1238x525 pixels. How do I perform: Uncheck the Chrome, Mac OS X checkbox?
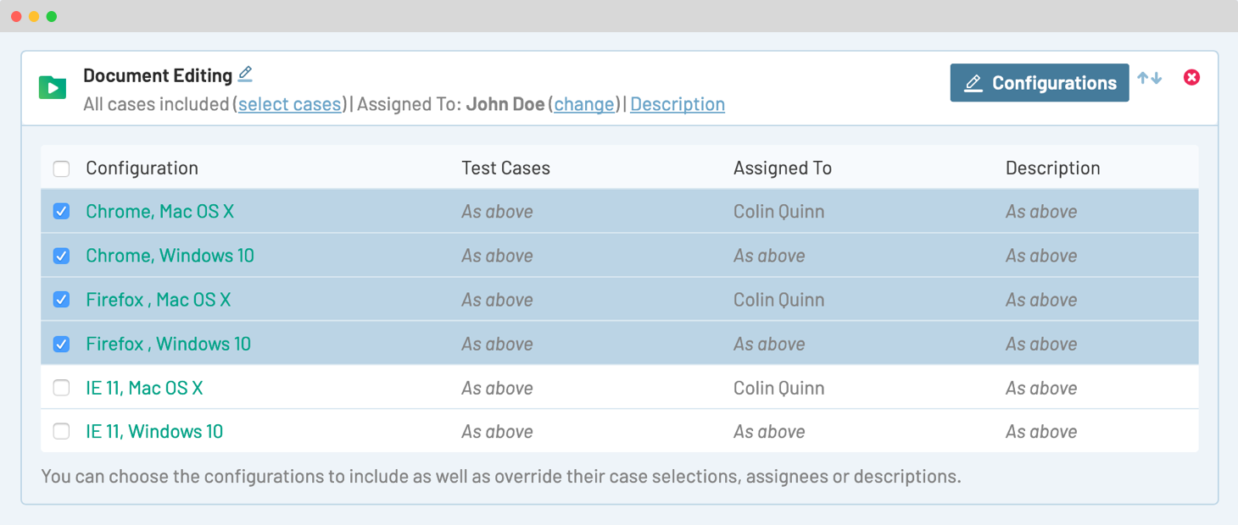click(62, 212)
